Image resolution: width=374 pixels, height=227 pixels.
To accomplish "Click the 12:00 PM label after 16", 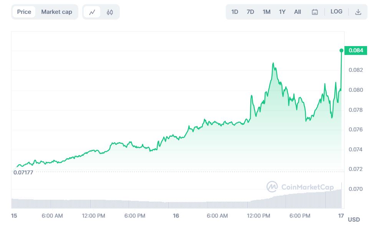I will pos(259,216).
